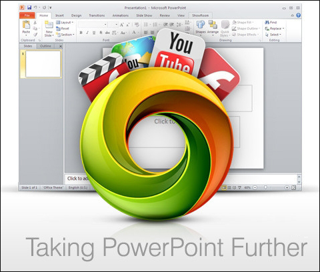Minimize the ribbon with the caret toggle
The width and height of the screenshot is (320, 272).
[293, 15]
